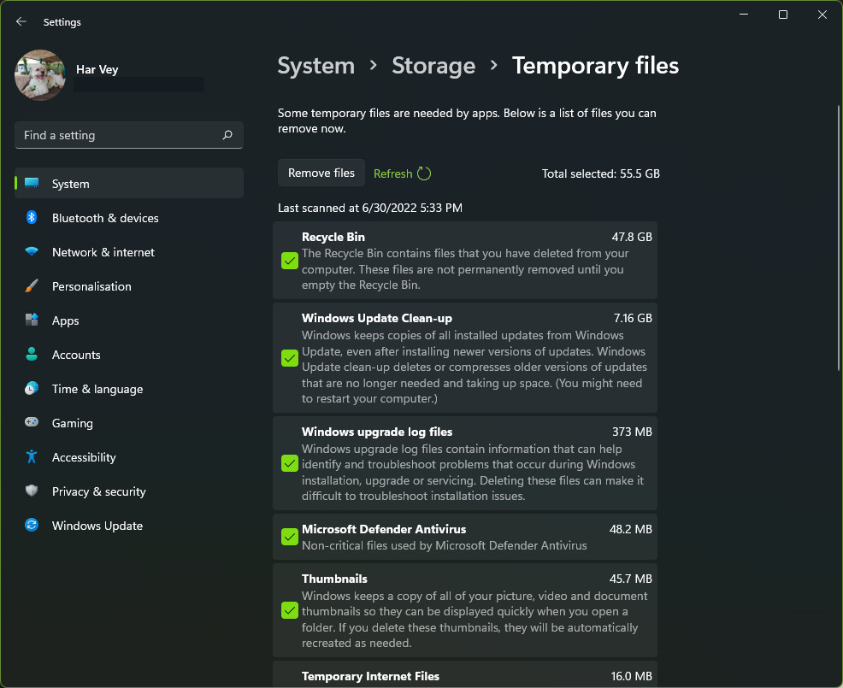The height and width of the screenshot is (688, 843).
Task: Deselect the Microsoft Defender Antivirus checkbox
Action: [x=290, y=537]
